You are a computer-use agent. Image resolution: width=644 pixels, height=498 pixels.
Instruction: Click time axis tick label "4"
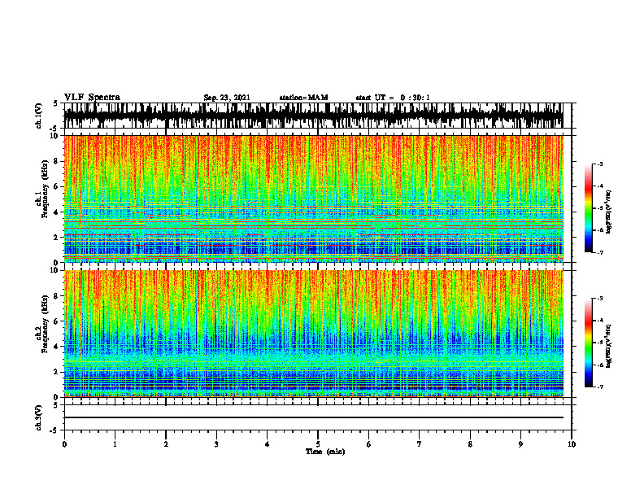point(267,444)
